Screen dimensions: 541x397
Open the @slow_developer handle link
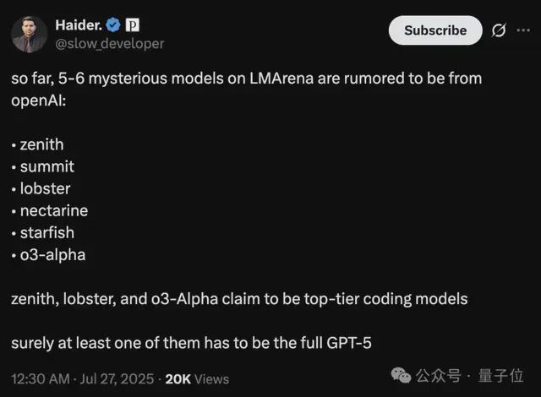coord(110,44)
